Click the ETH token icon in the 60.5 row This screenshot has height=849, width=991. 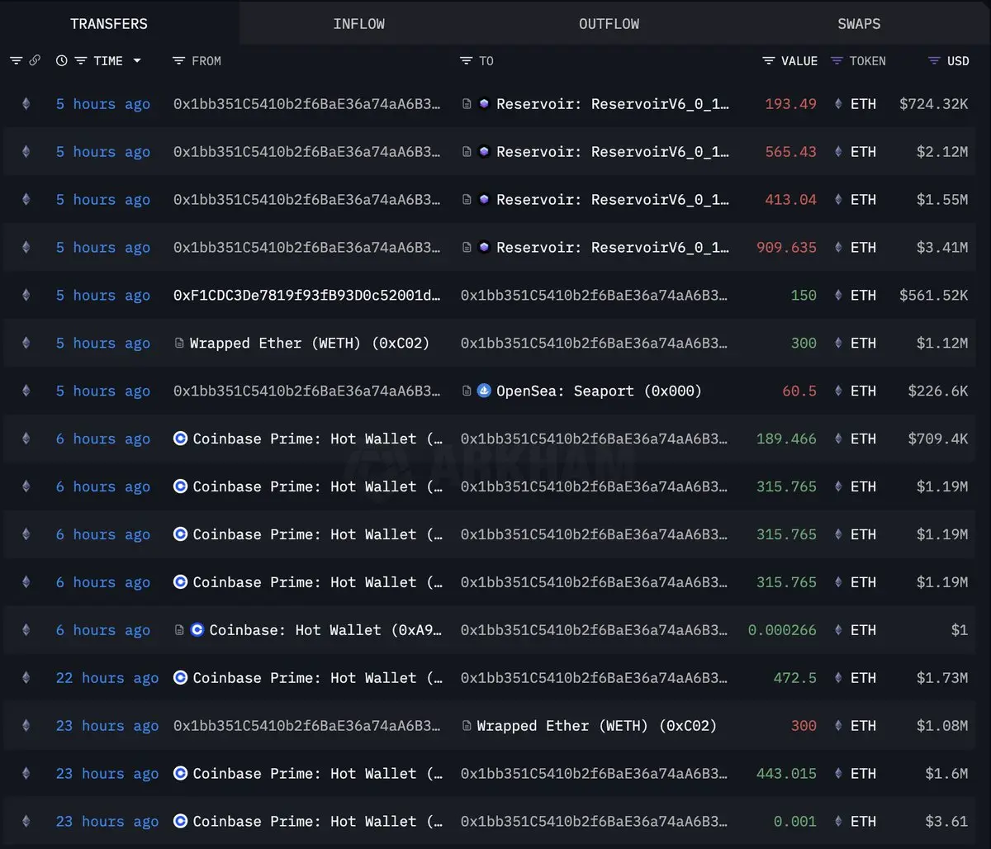839,391
